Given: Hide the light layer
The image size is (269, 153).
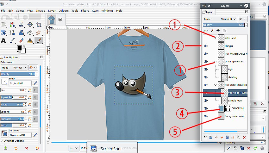Looking at the screenshot, I should click(205, 70).
